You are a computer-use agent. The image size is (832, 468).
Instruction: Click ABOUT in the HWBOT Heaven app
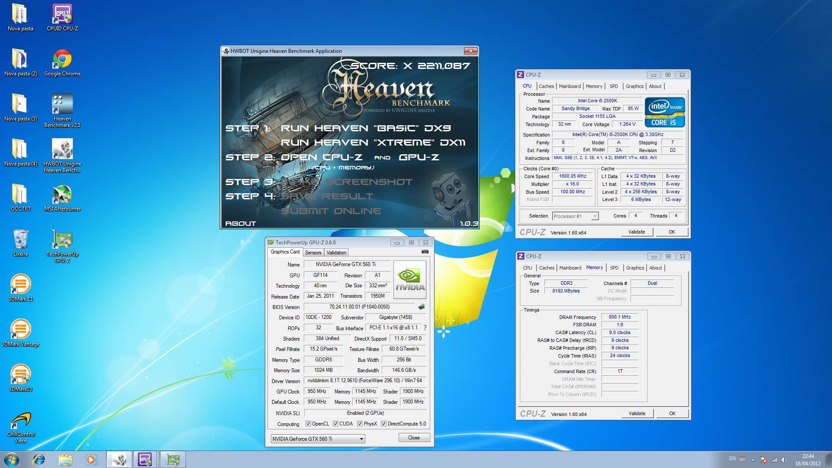pos(240,224)
